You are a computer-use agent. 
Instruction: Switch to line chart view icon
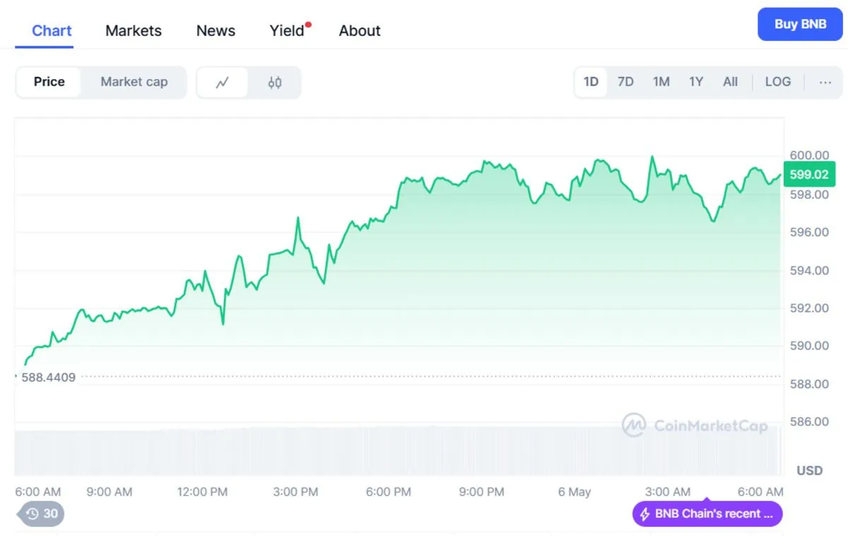[222, 83]
